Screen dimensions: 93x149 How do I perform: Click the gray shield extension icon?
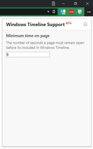[x=80, y=12]
